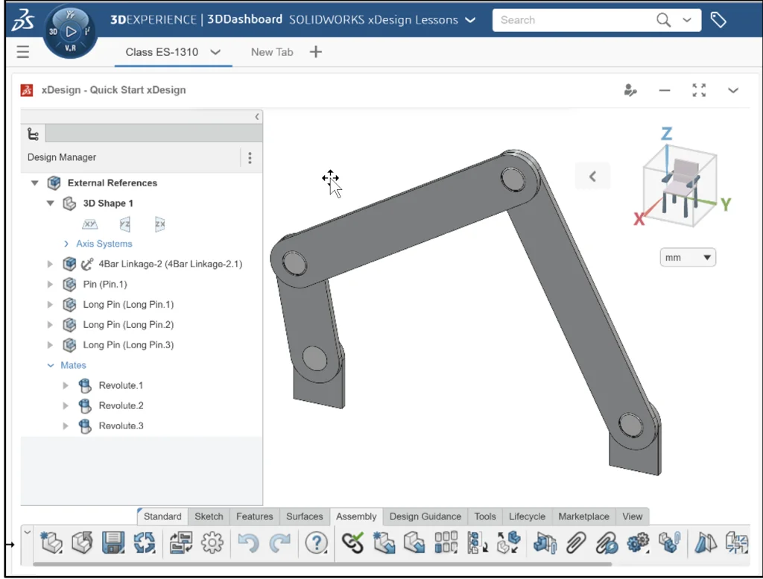
Task: Collapse the side panel with the left chevron
Action: pos(257,116)
